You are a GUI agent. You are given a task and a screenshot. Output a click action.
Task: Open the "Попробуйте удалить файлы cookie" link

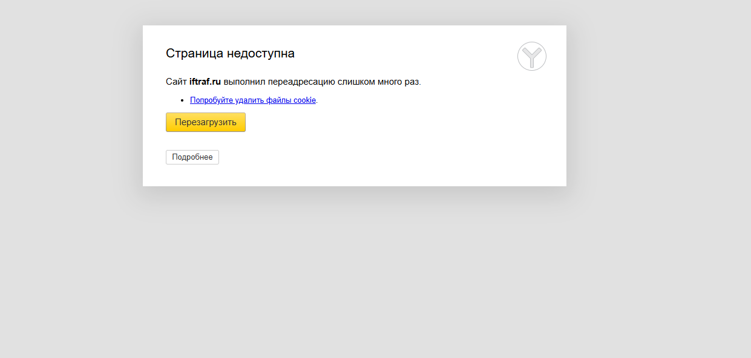[x=252, y=100]
